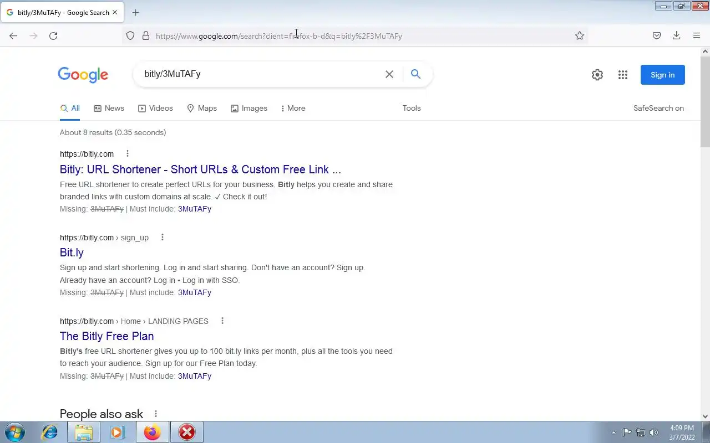Image resolution: width=710 pixels, height=443 pixels.
Task: Close the bitly/3MuTAFy Google Search tab
Action: pyautogui.click(x=115, y=12)
